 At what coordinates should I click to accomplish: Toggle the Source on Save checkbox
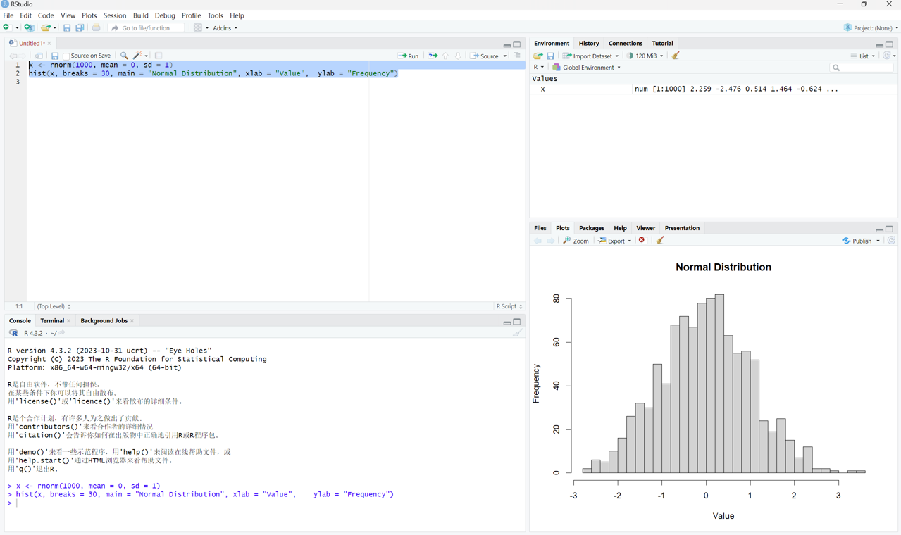pyautogui.click(x=66, y=56)
